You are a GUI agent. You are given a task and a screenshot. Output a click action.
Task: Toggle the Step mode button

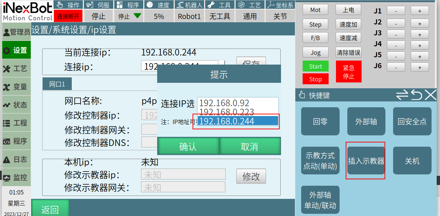(x=315, y=24)
